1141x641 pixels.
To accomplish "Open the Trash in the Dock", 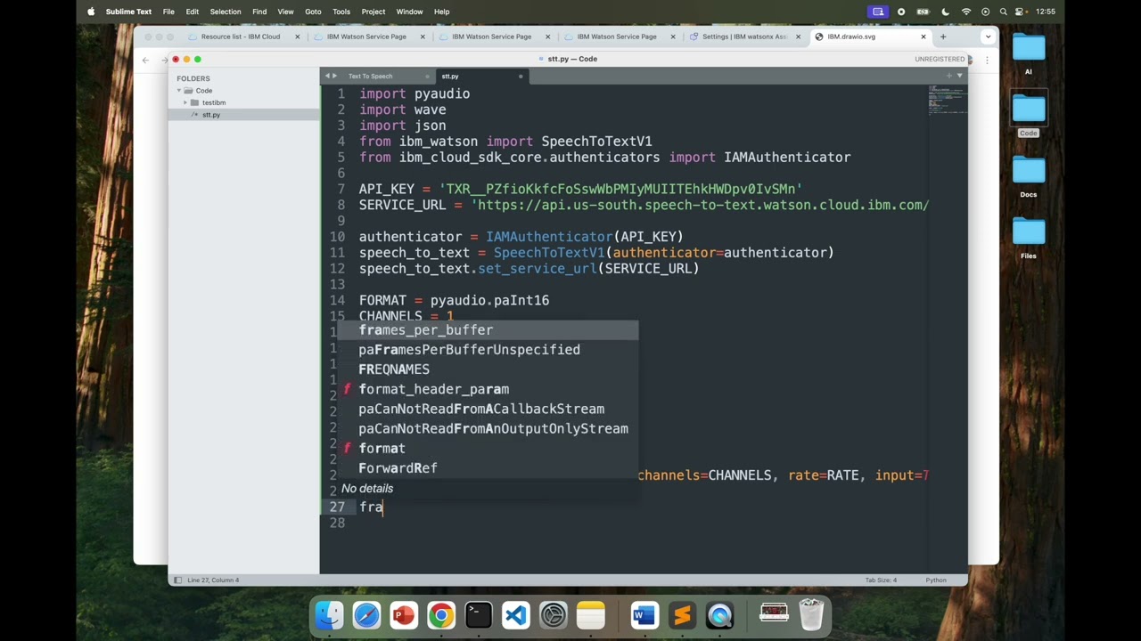I will tap(811, 615).
